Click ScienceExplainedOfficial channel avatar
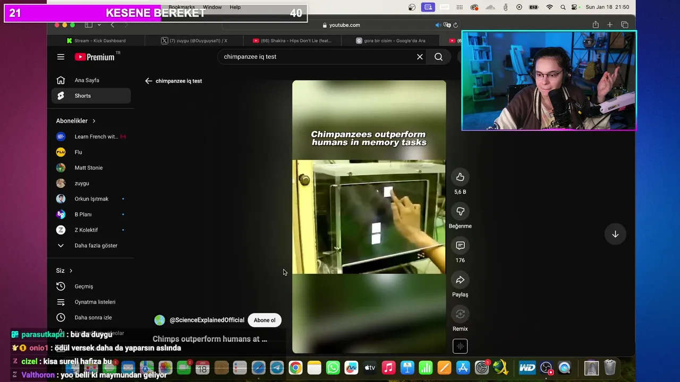The image size is (680, 382). [x=159, y=320]
